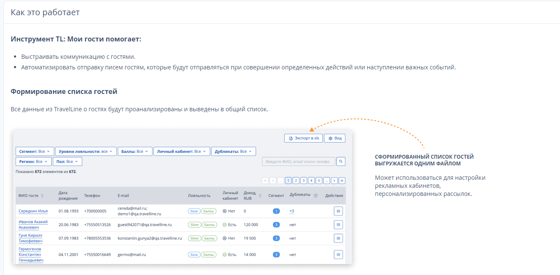Click the Формирование списка гостей heading
560x275 pixels.
(64, 91)
